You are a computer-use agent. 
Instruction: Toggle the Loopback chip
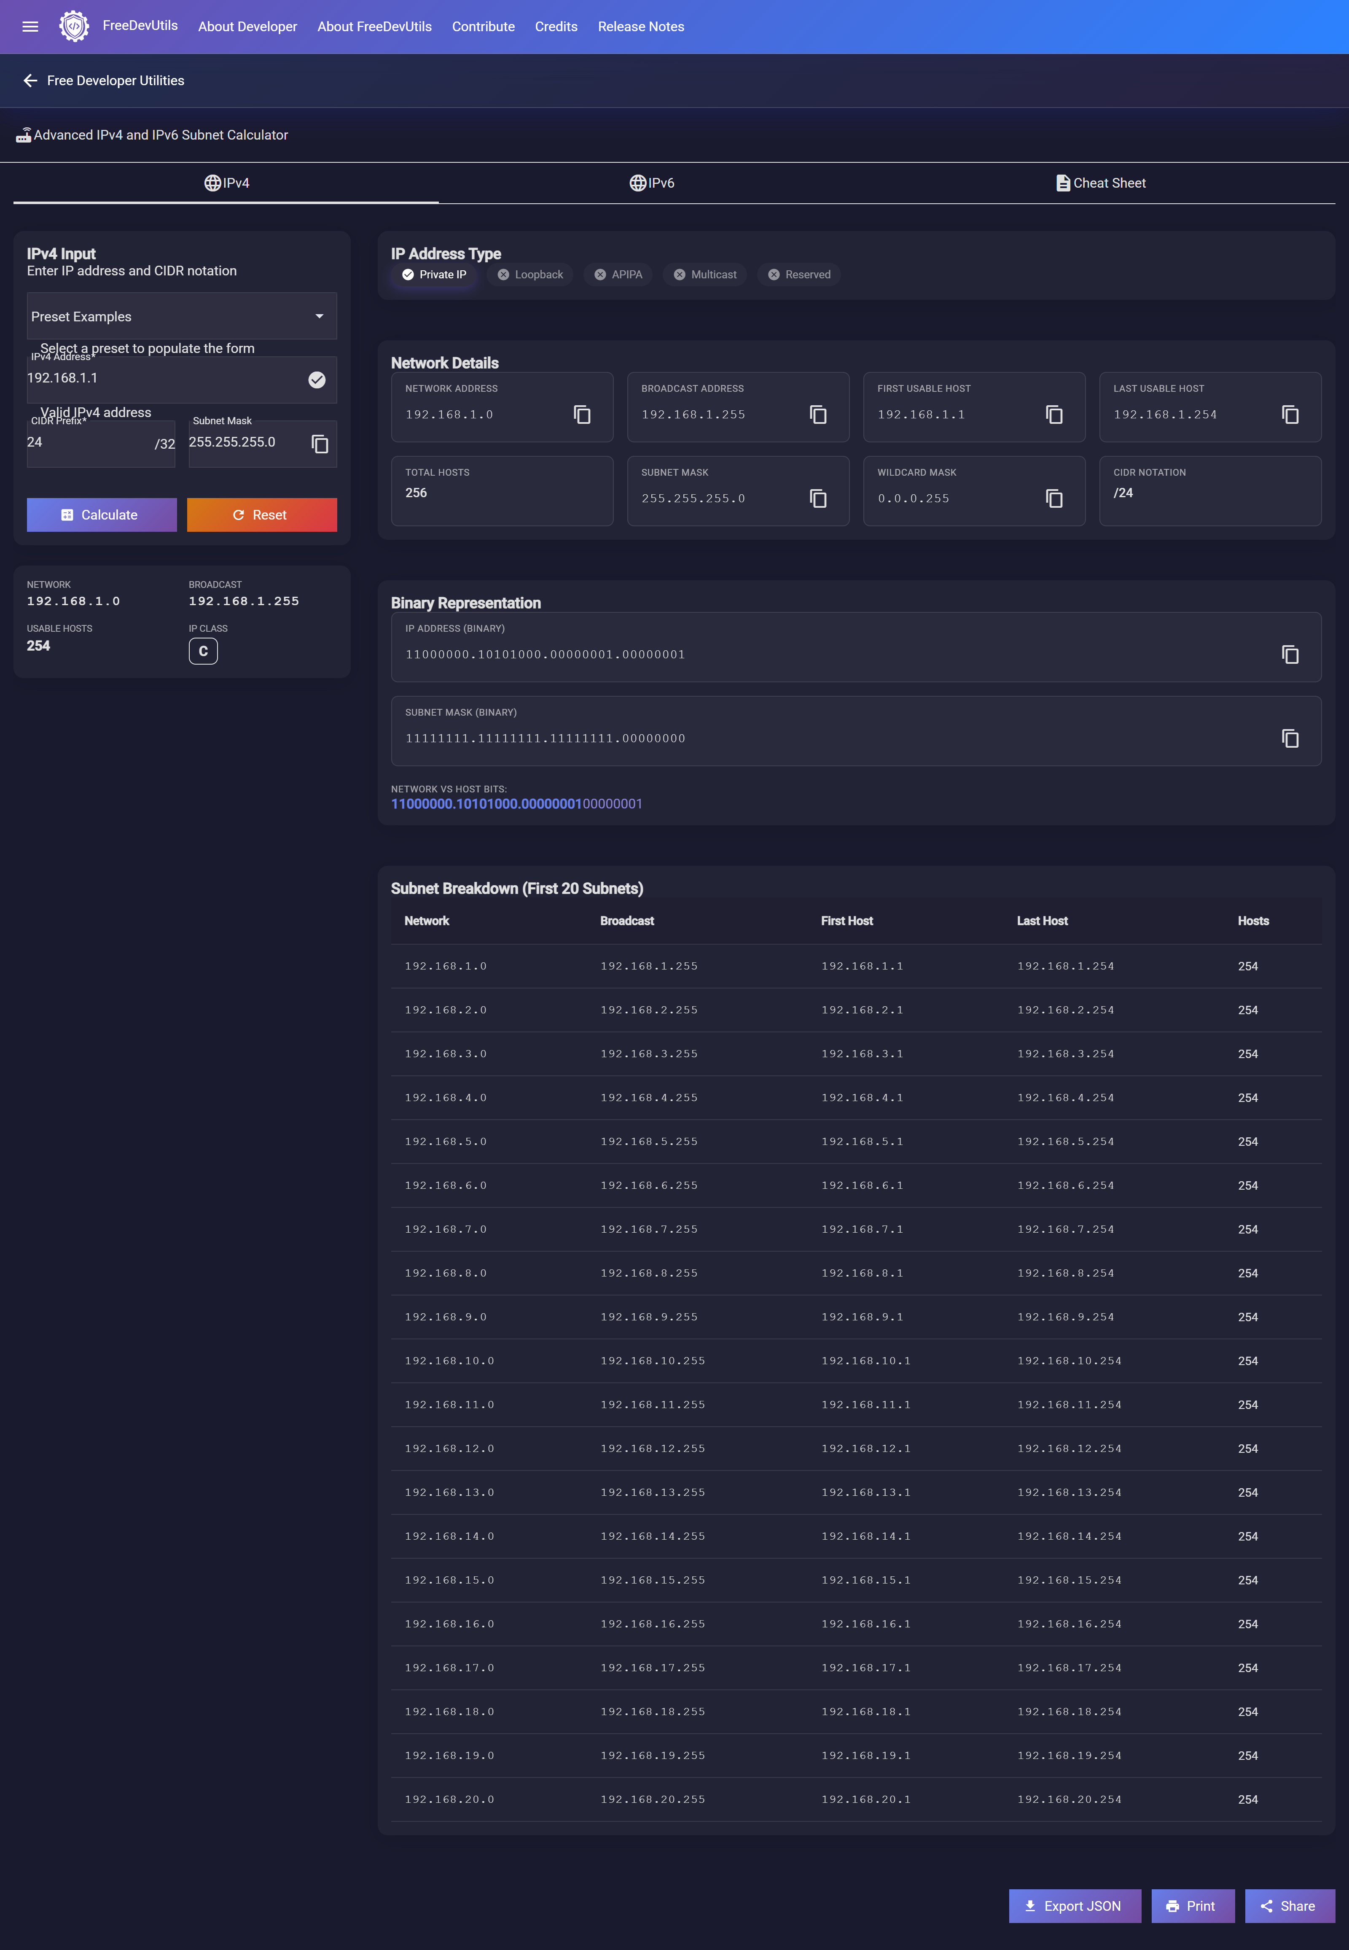530,275
